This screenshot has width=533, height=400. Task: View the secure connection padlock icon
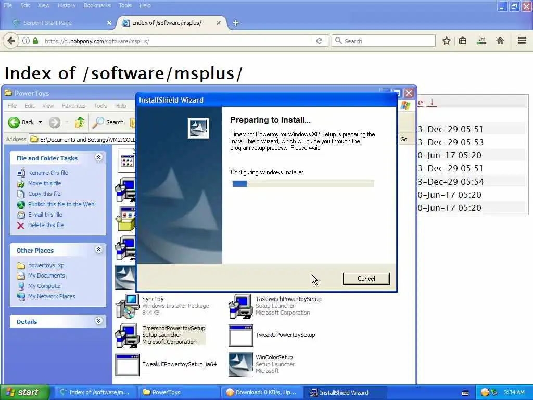tap(35, 41)
